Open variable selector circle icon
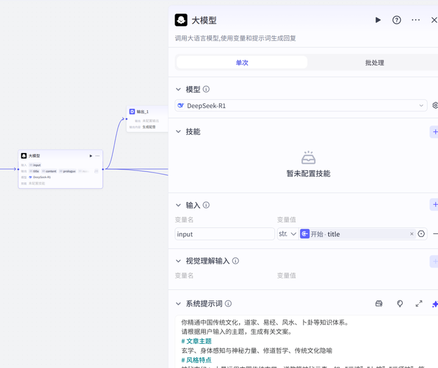438x368 pixels. click(x=421, y=234)
